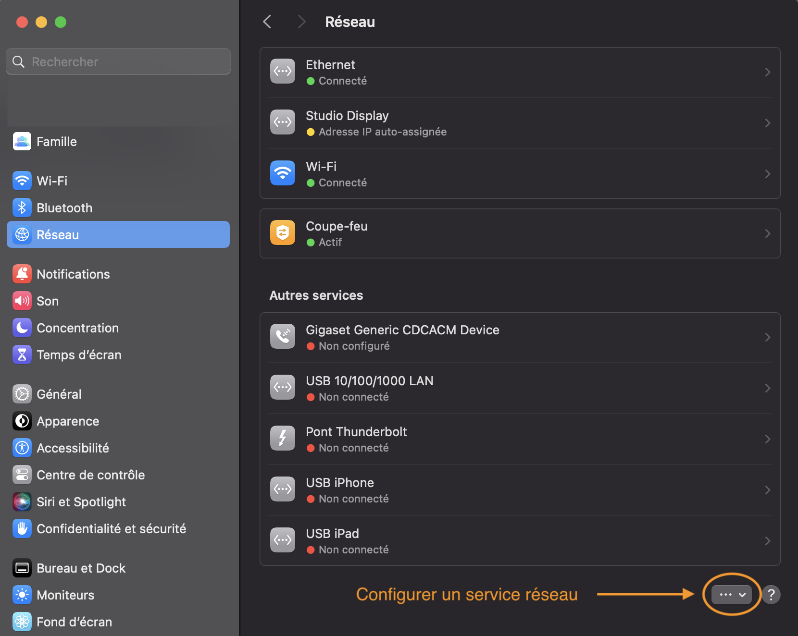Expand Studio Display details chevron
798x636 pixels.
(767, 123)
